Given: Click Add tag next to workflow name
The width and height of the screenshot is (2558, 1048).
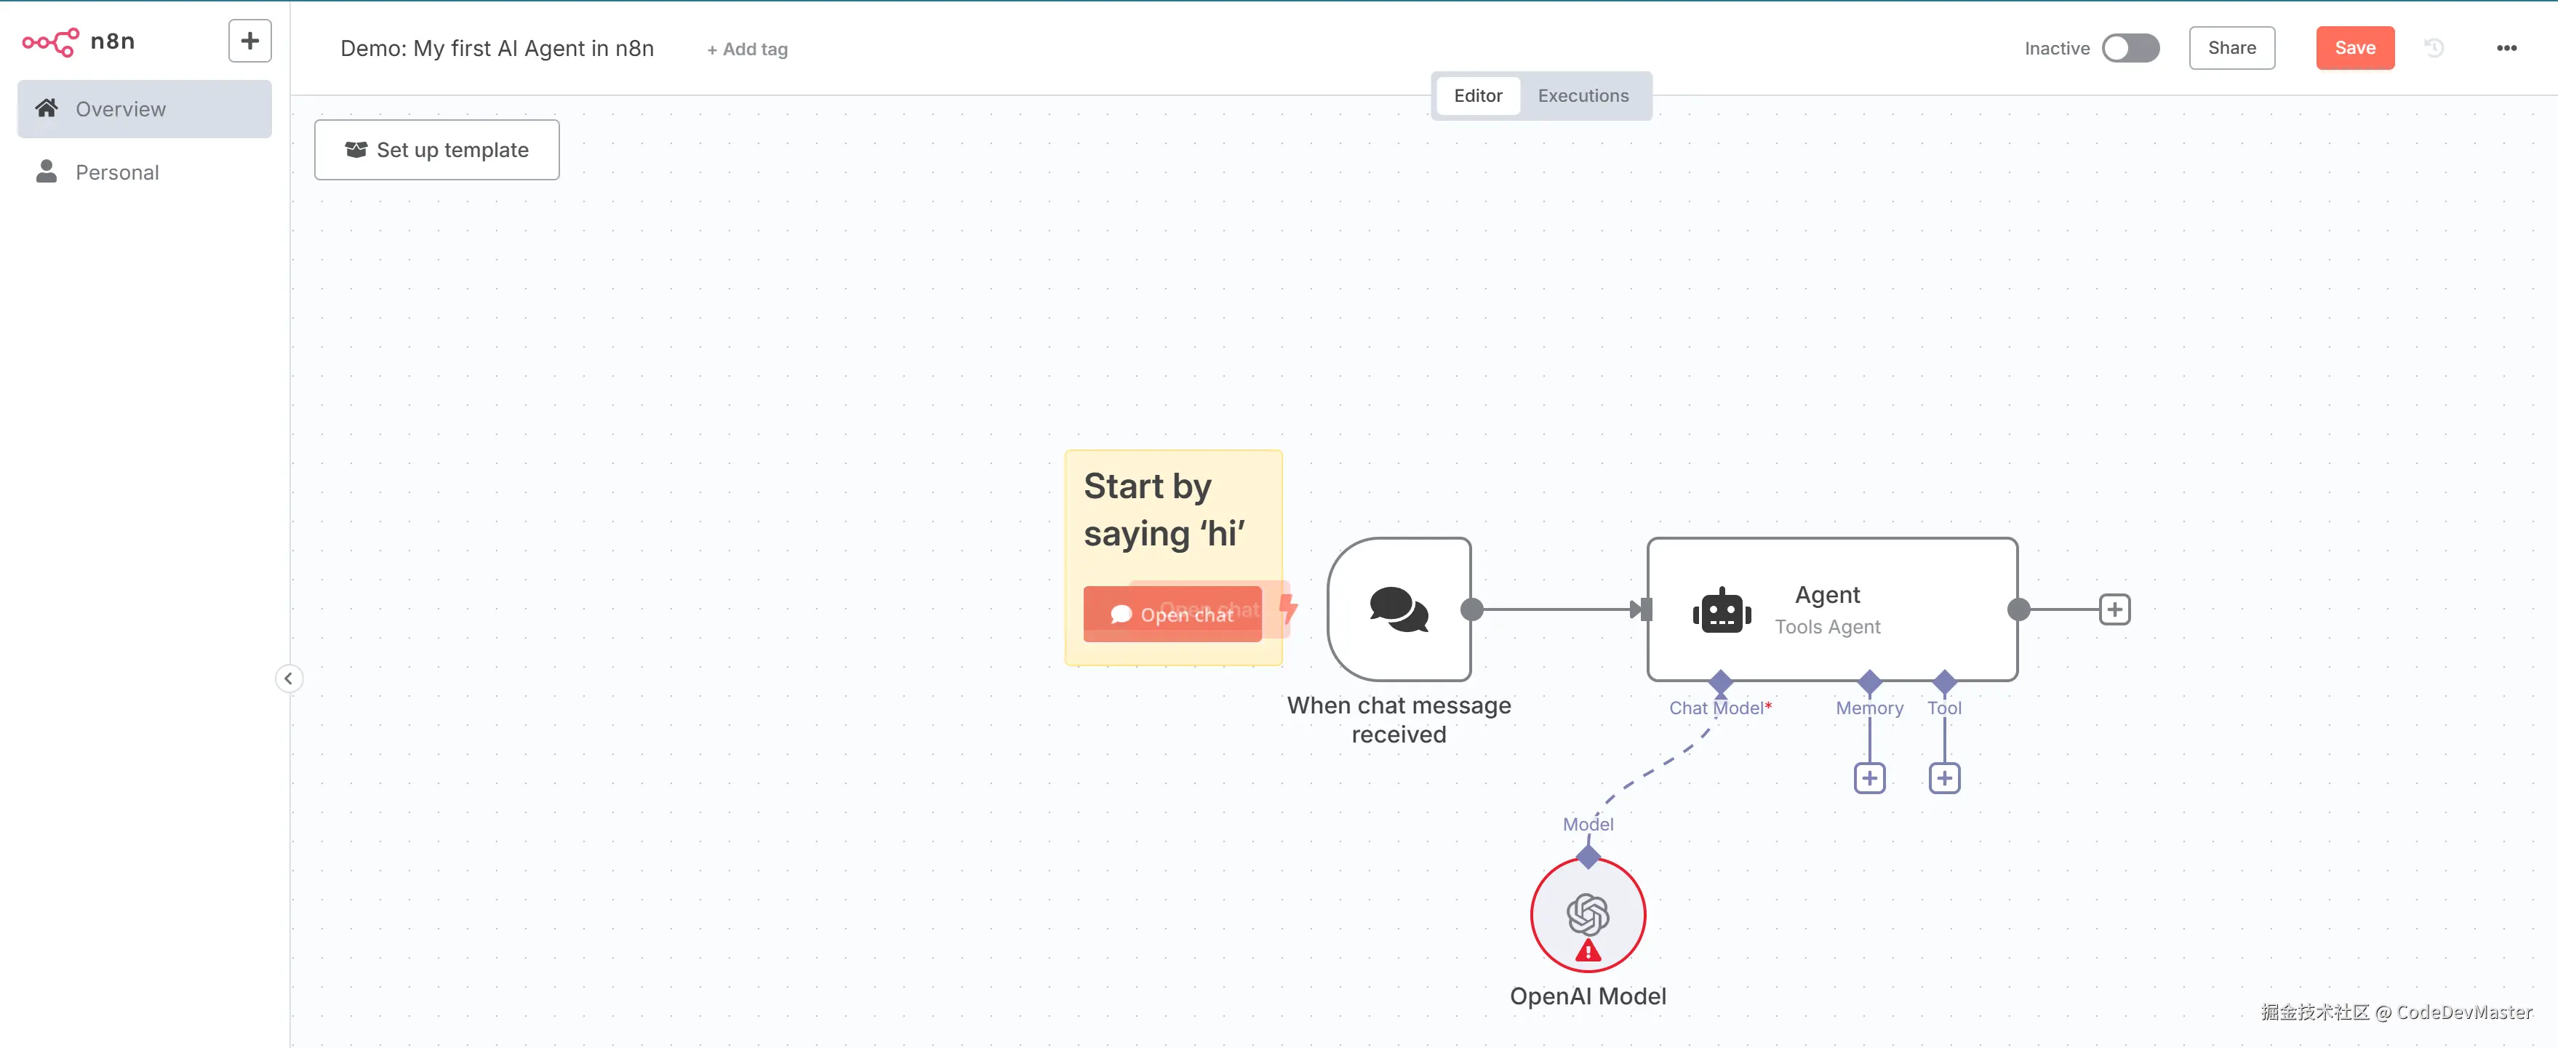Looking at the screenshot, I should (x=747, y=49).
